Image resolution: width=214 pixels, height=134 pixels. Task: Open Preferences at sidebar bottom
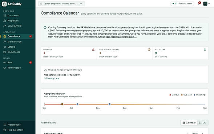[x=17, y=125]
